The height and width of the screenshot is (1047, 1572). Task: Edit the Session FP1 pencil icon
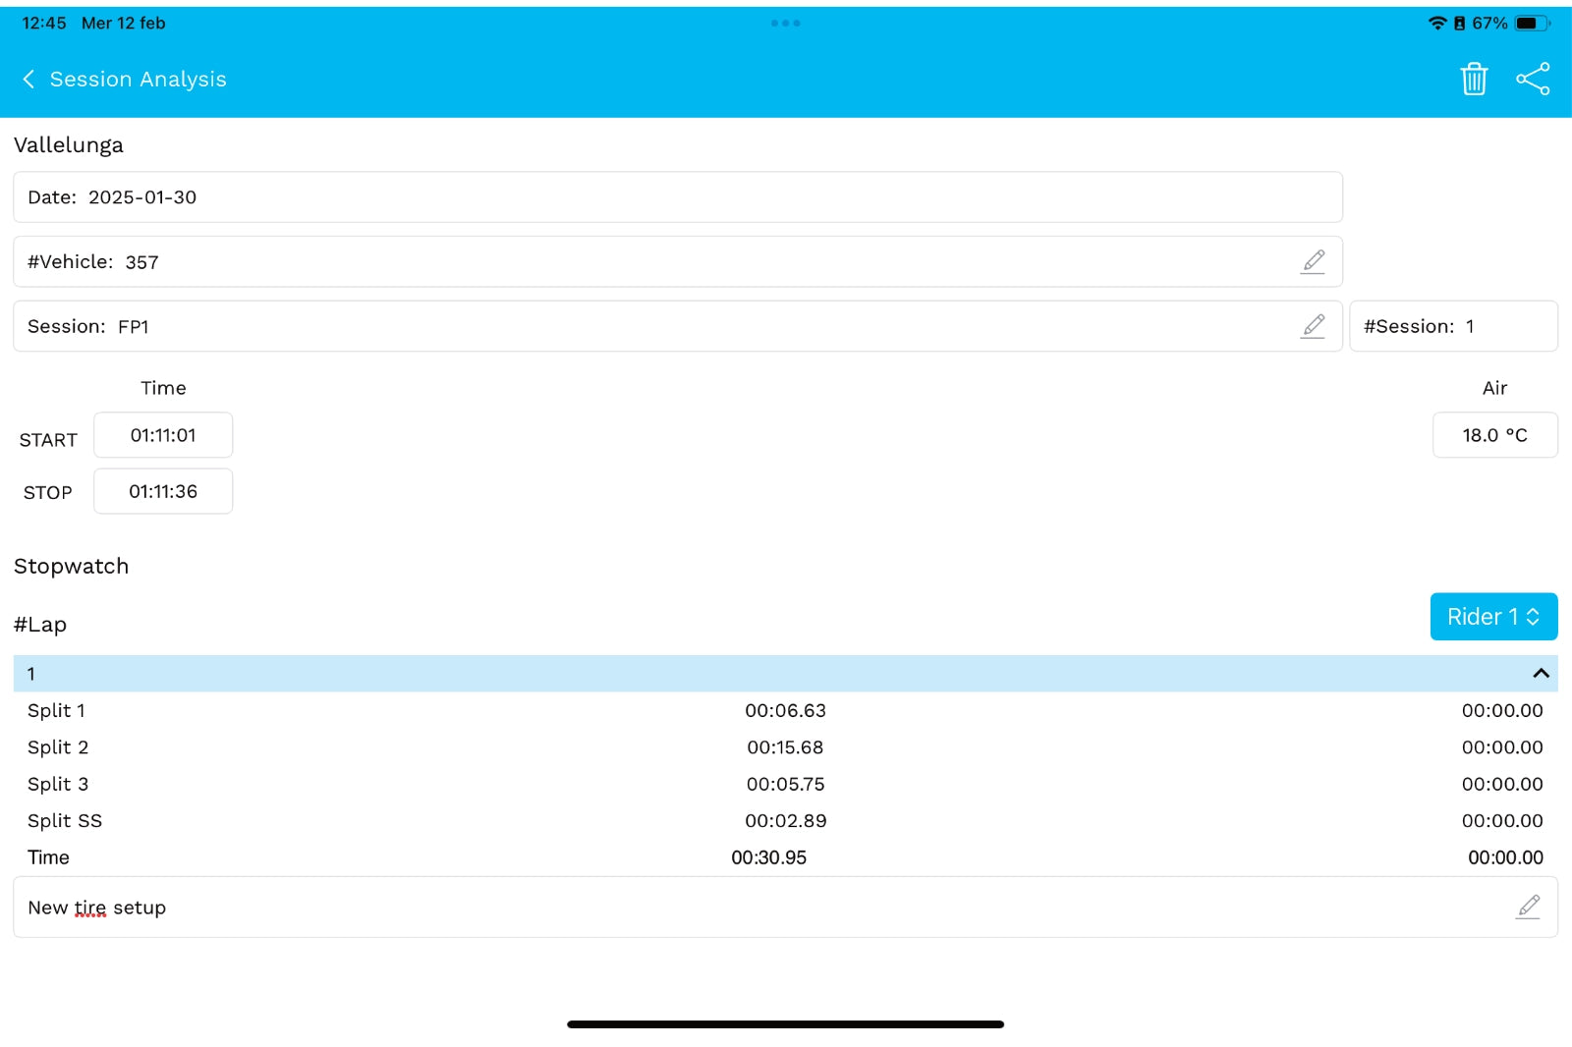point(1314,326)
